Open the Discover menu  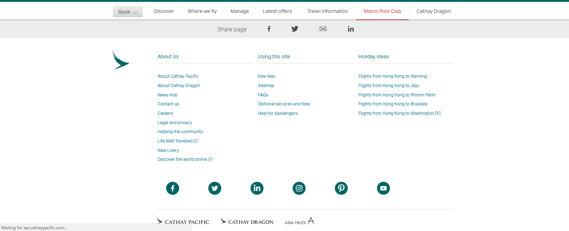164,11
